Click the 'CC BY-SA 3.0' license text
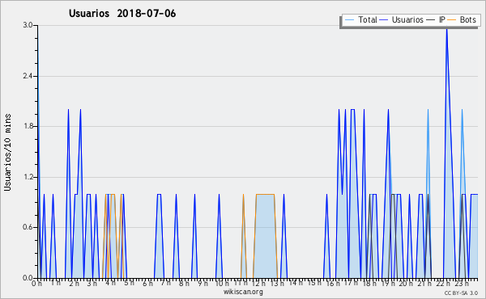This screenshot has height=299, width=486. coord(461,293)
